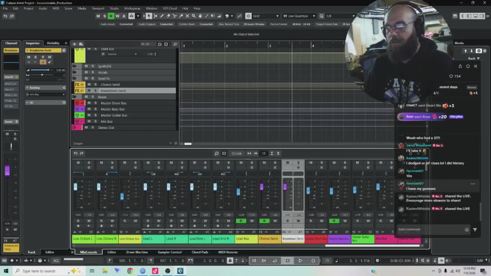Click the Chorus Send purple fader handle
The width and height of the screenshot is (491, 276).
262,187
